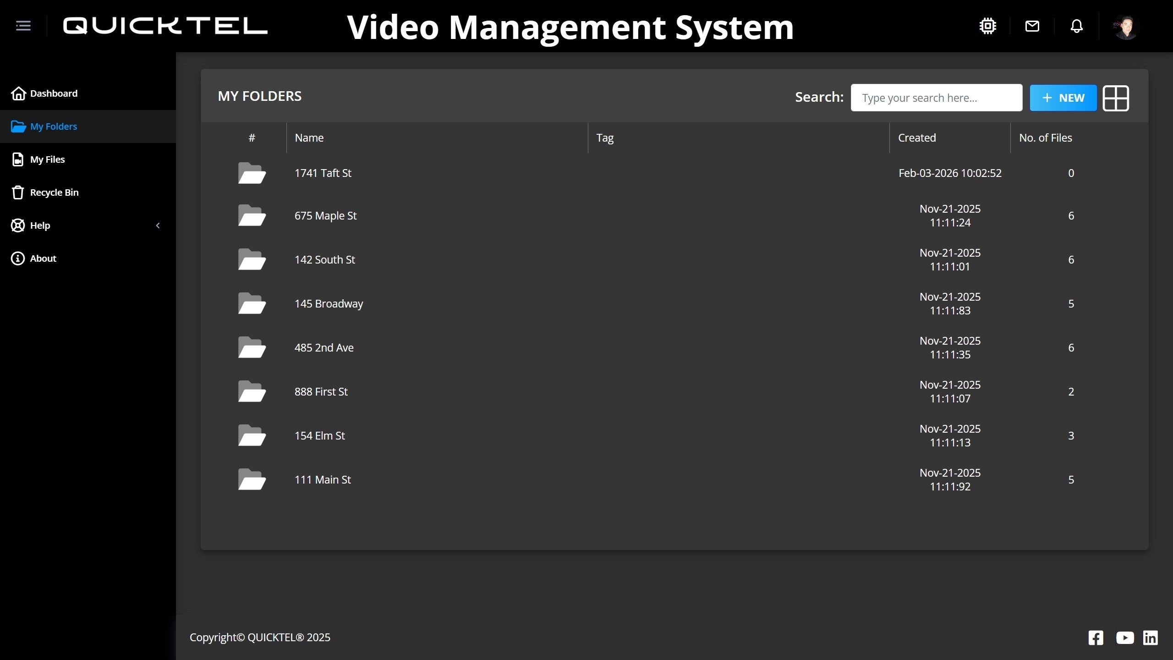Sort by the Name column header
The height and width of the screenshot is (660, 1173).
coord(309,138)
